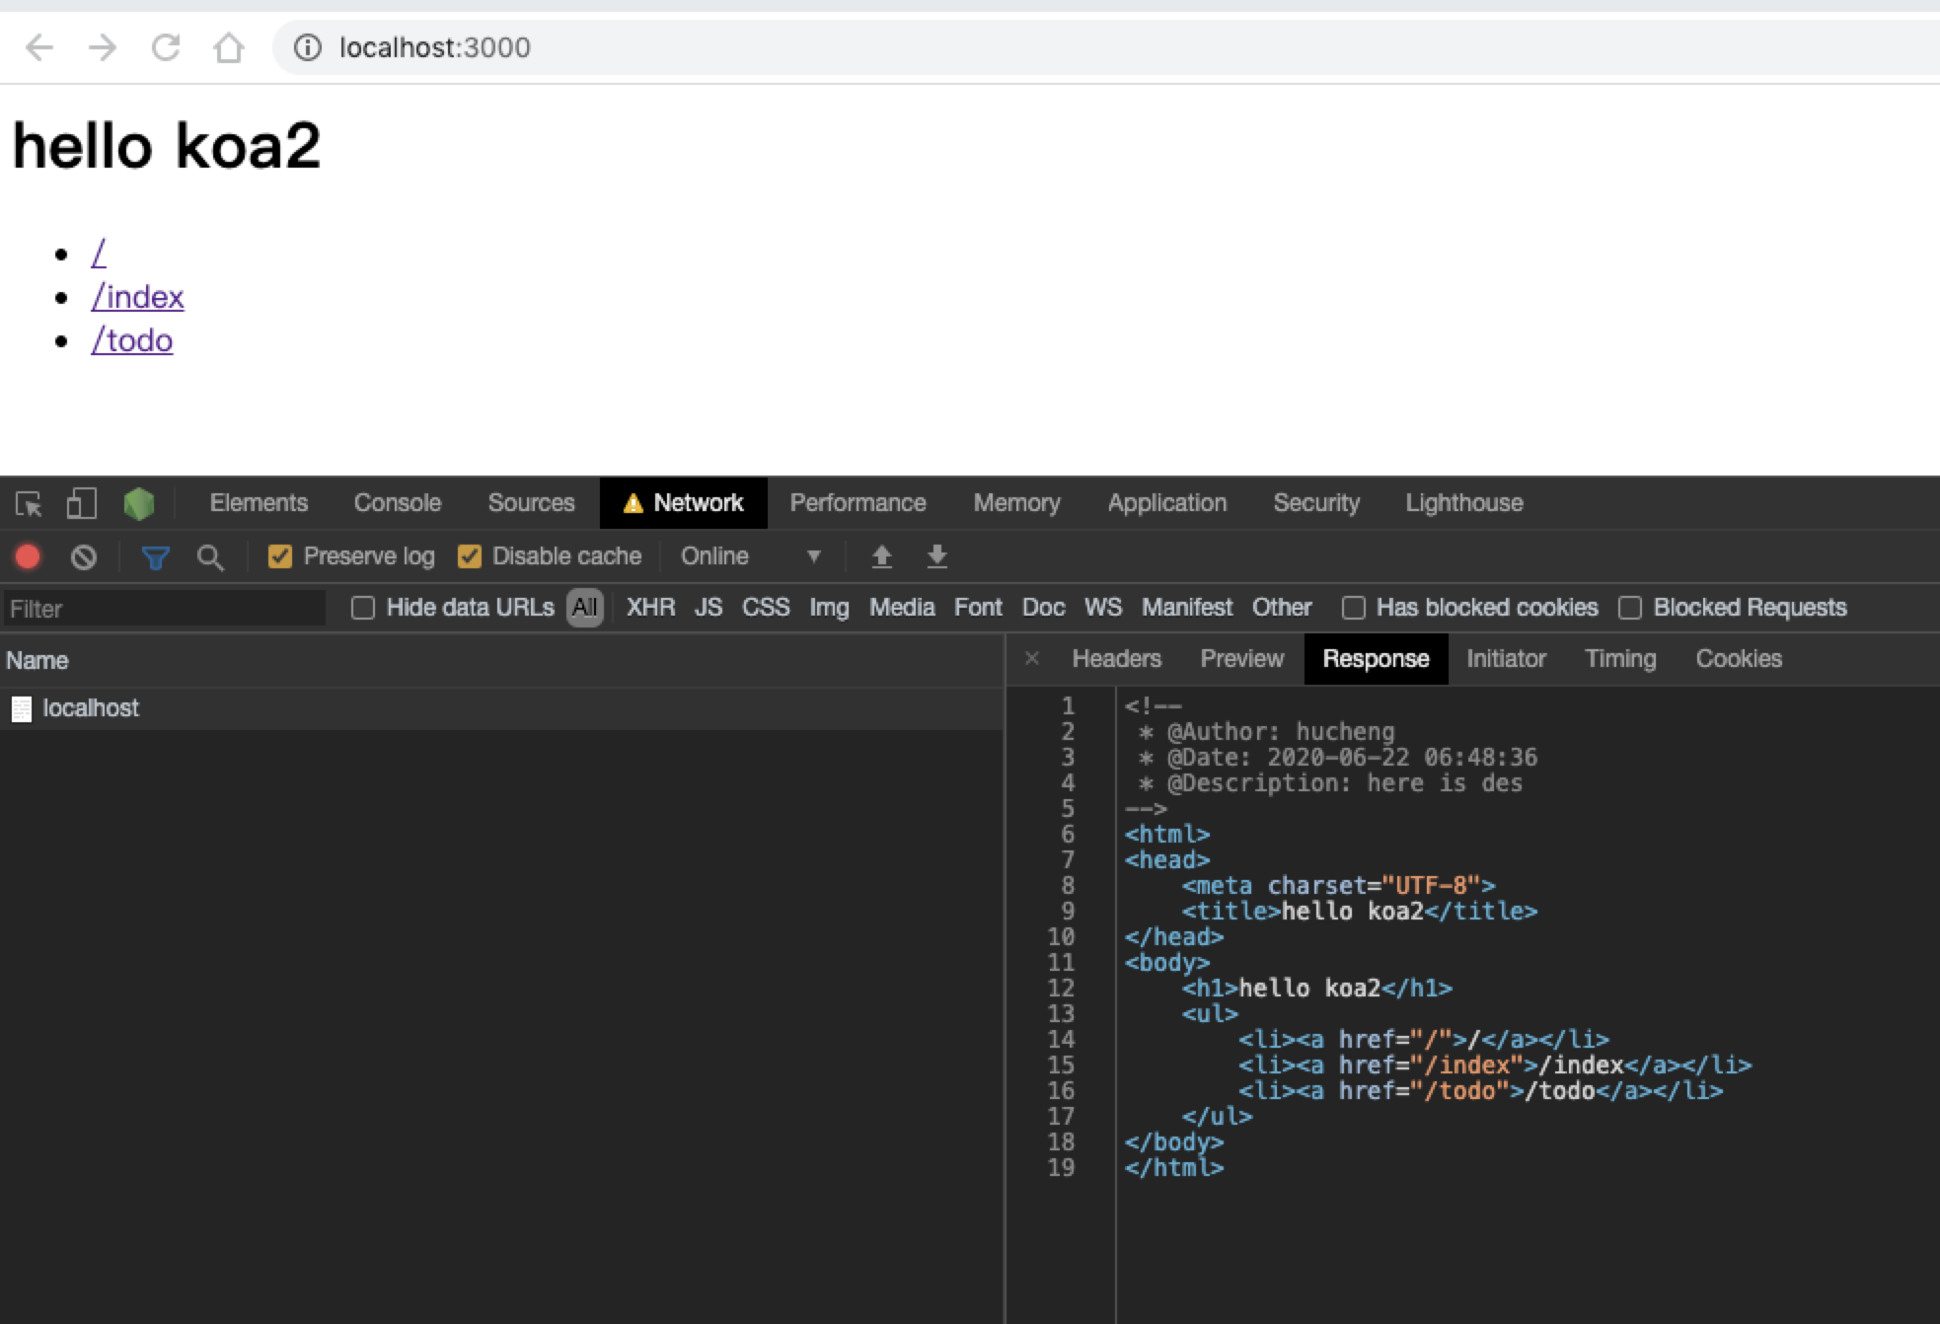Image resolution: width=1940 pixels, height=1324 pixels.
Task: Open the Lighthouse panel
Action: coord(1464,503)
